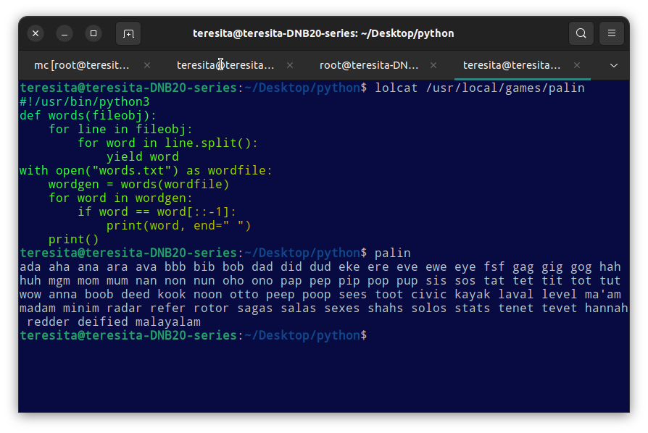Minimize the terminal window
The height and width of the screenshot is (433, 648).
65,33
